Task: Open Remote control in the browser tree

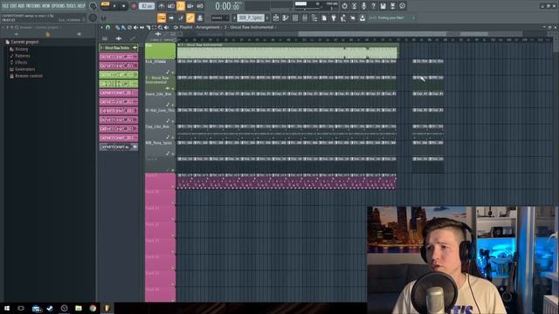Action: (x=29, y=76)
